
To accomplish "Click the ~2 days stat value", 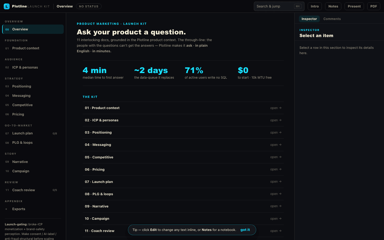I will 151,70.
